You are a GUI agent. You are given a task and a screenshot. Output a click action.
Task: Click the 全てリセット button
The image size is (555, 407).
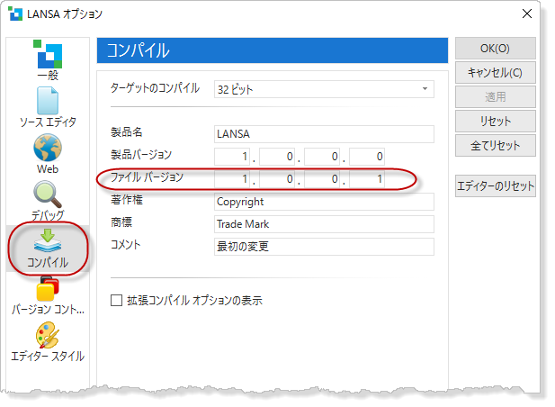tap(495, 145)
